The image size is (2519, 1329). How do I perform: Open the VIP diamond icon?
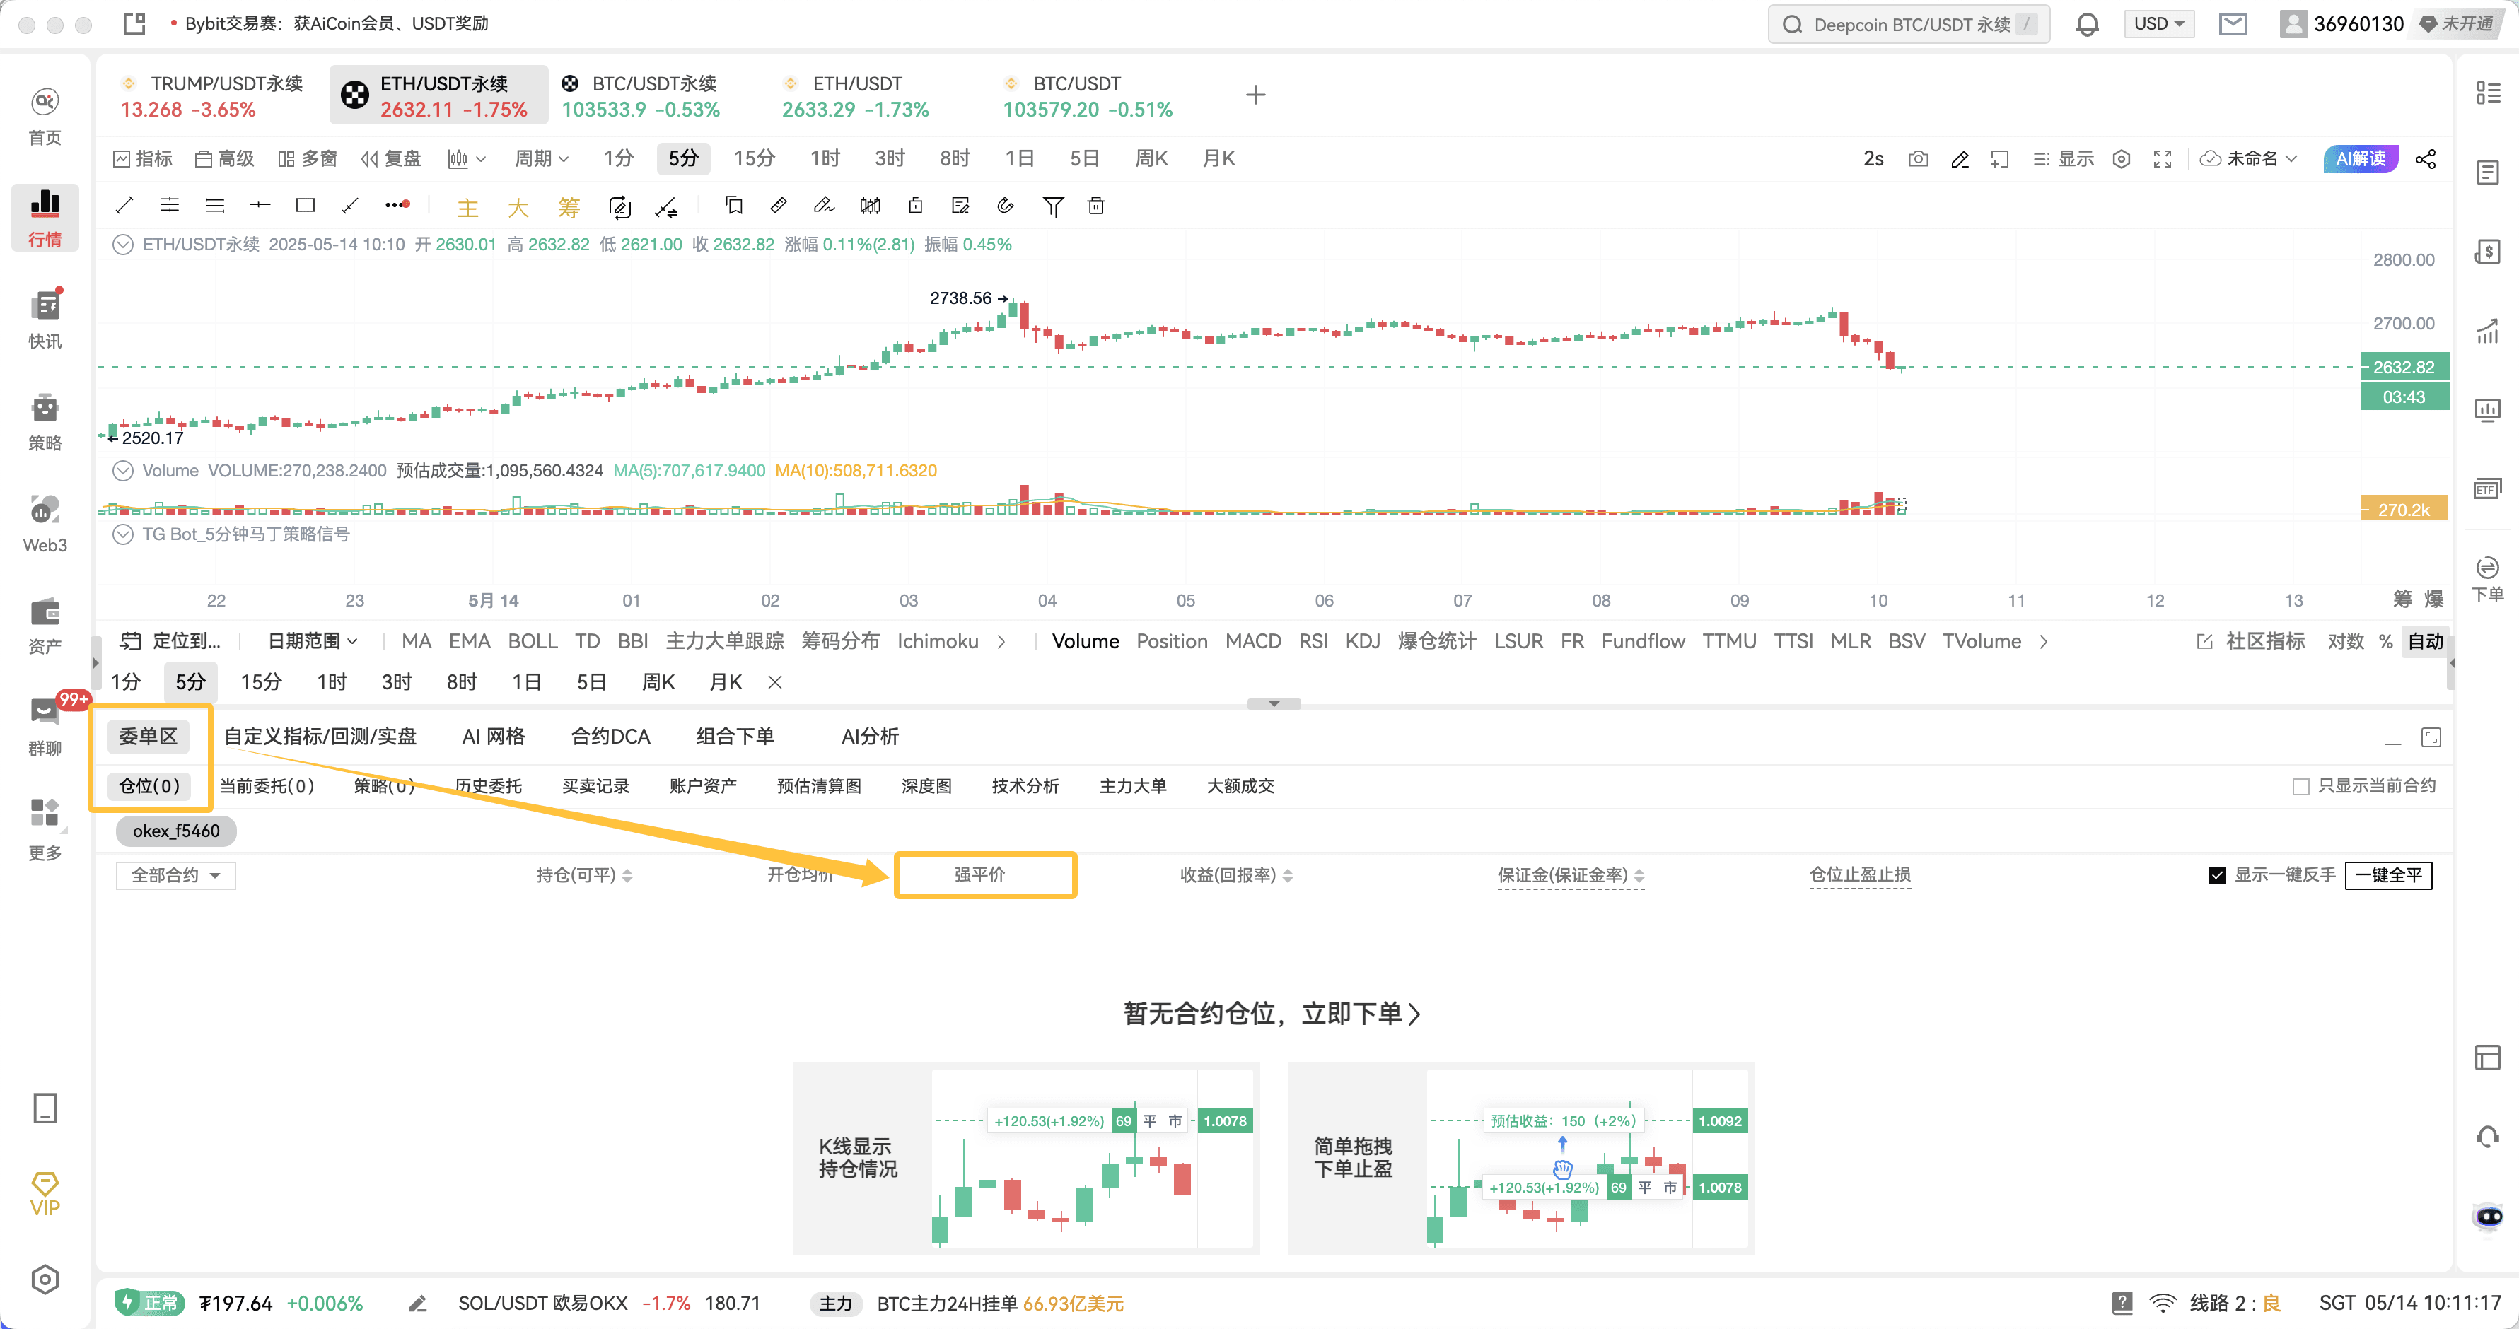pyautogui.click(x=45, y=1193)
